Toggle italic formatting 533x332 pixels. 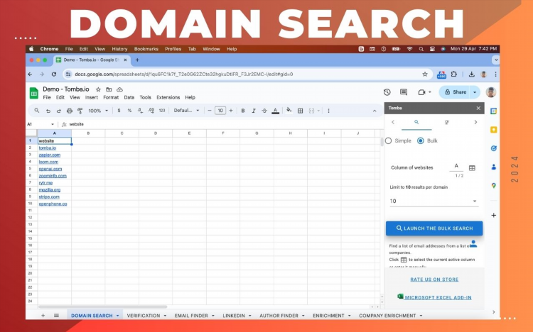tap(254, 111)
